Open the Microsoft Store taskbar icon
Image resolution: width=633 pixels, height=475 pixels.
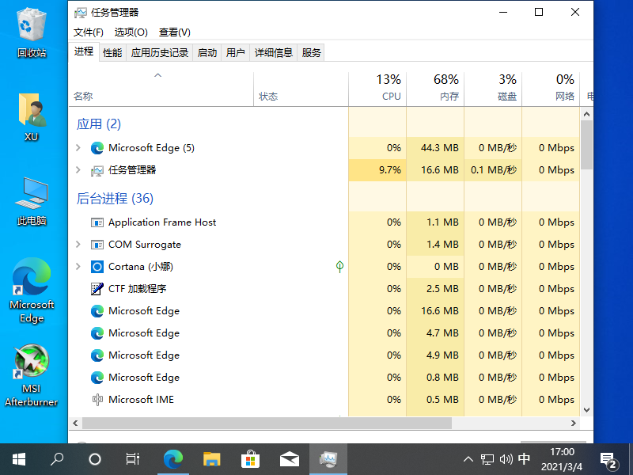(250, 458)
